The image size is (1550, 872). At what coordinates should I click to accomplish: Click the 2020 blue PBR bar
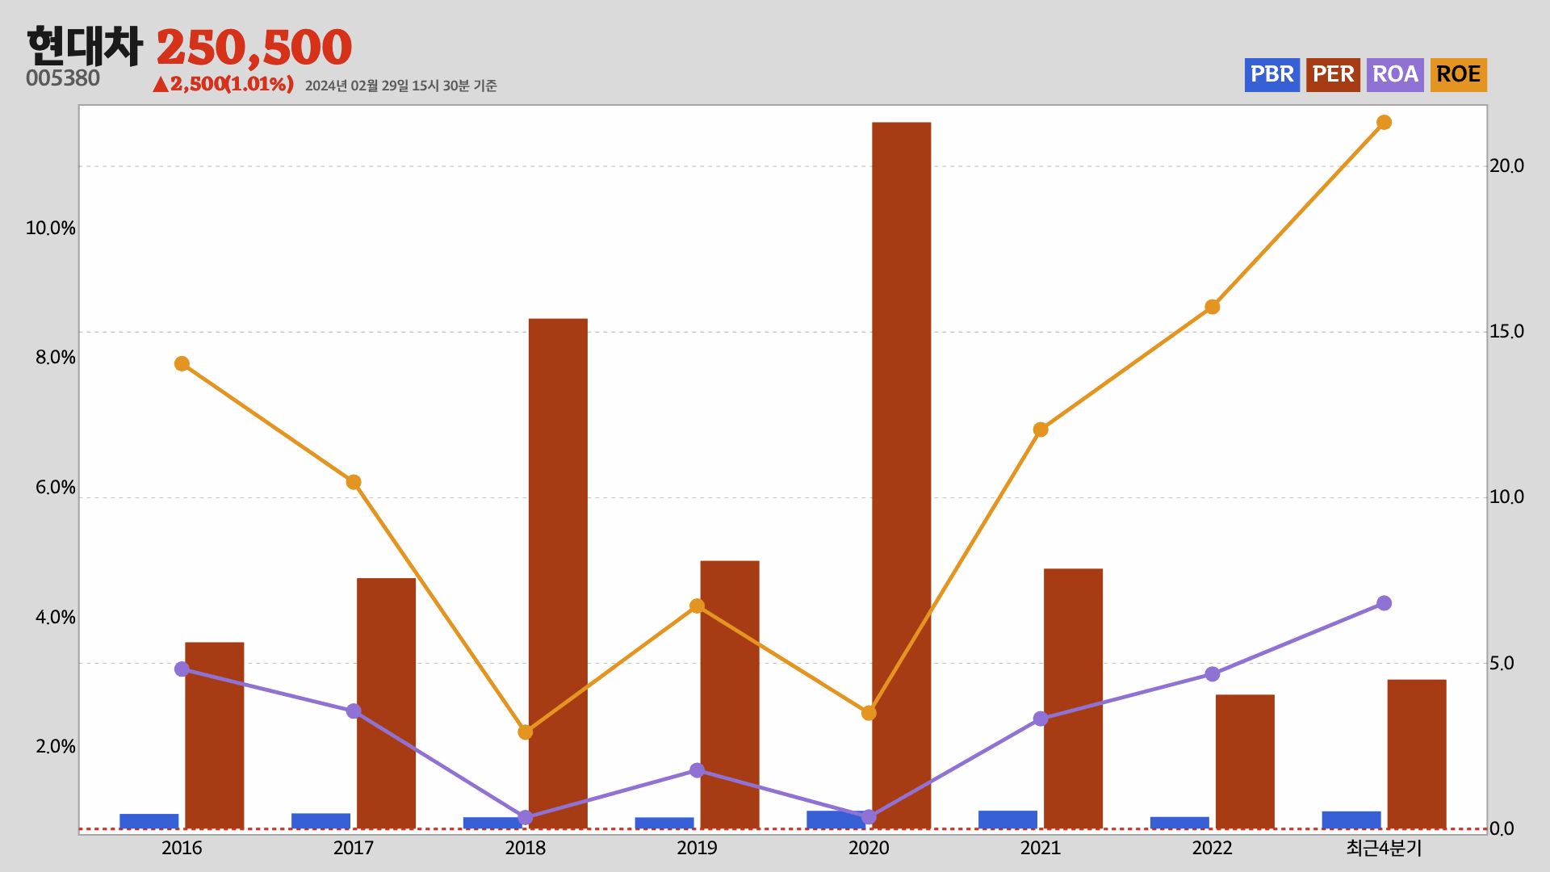(836, 820)
